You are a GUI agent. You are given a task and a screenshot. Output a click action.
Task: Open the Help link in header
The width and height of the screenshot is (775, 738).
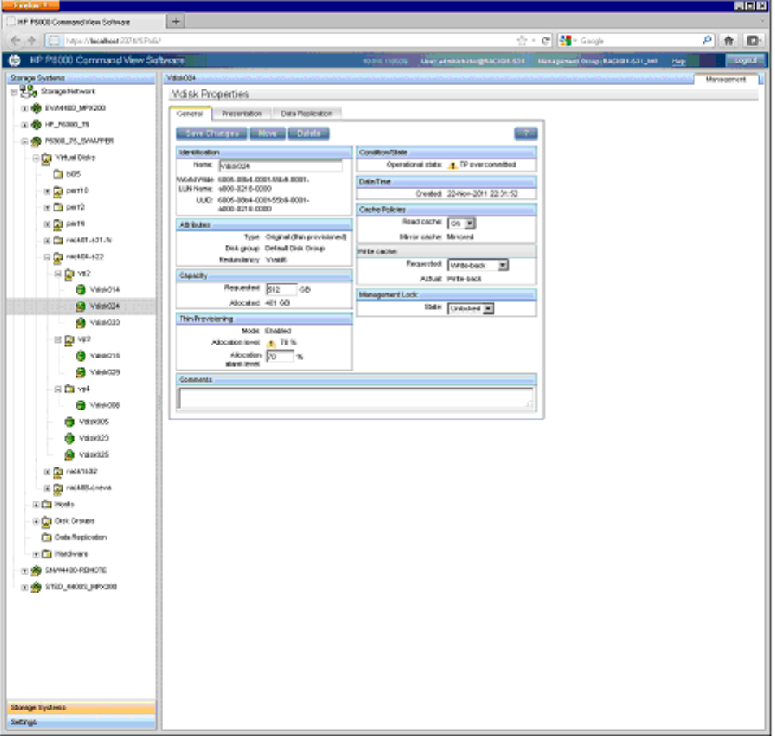(679, 61)
